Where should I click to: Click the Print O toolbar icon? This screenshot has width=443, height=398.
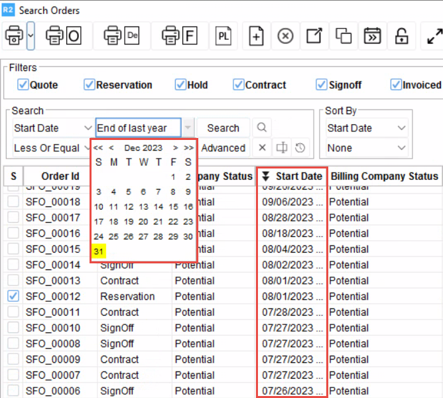click(x=64, y=36)
